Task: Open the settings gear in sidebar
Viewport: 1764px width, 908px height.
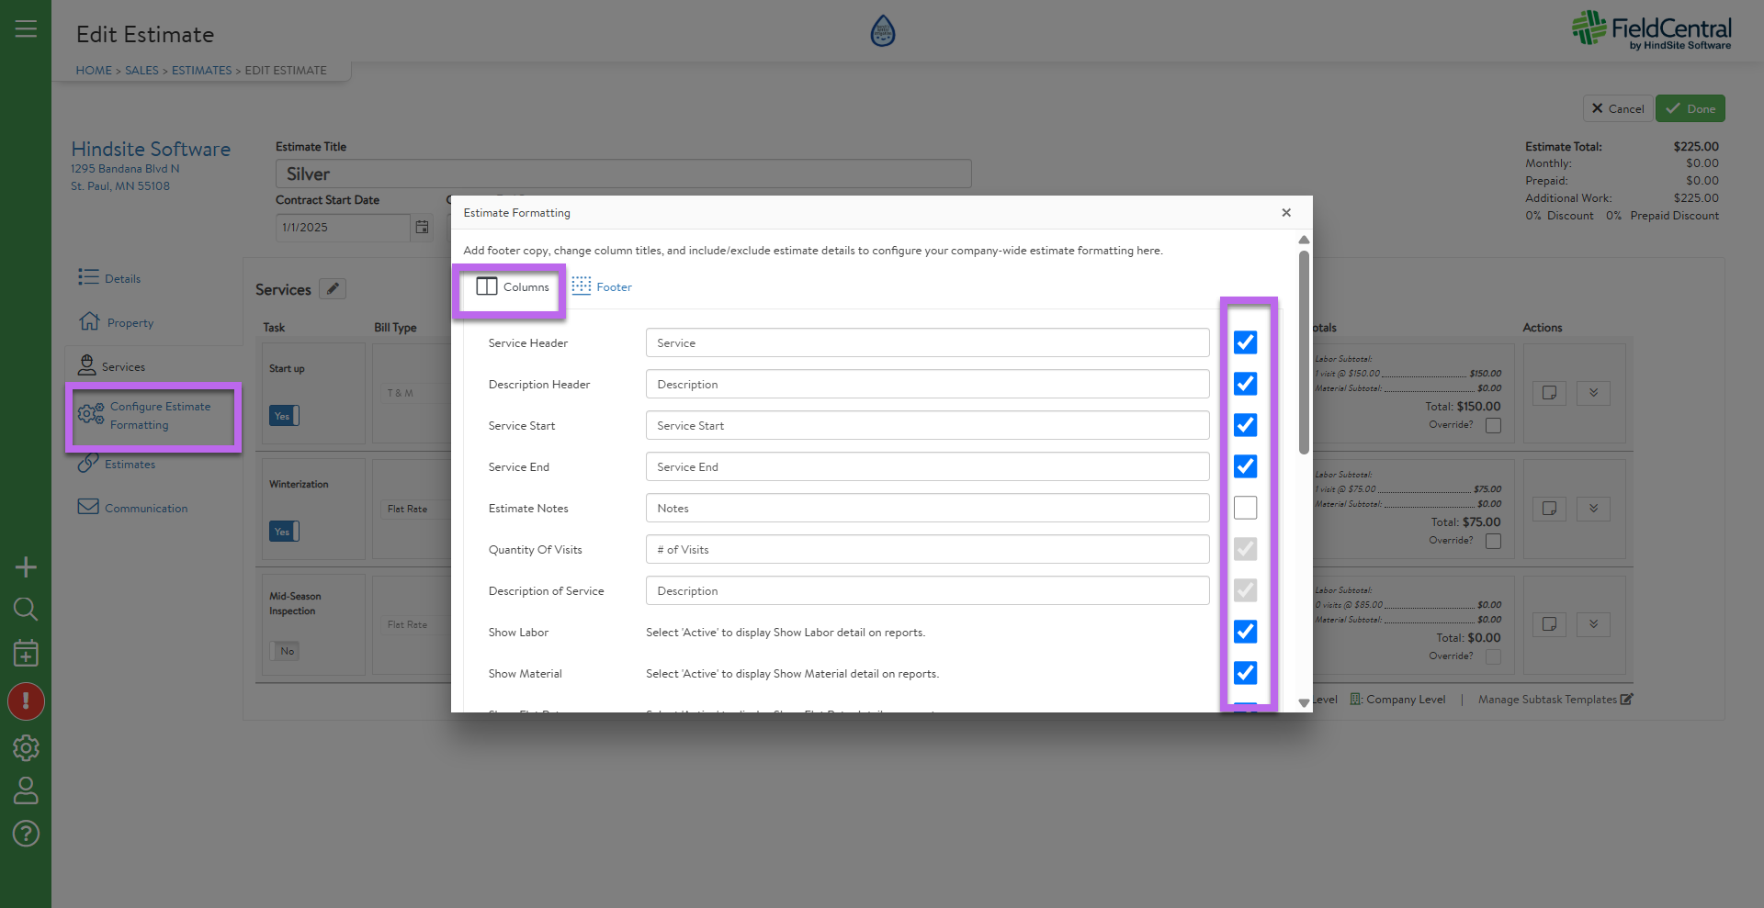Action: [26, 748]
